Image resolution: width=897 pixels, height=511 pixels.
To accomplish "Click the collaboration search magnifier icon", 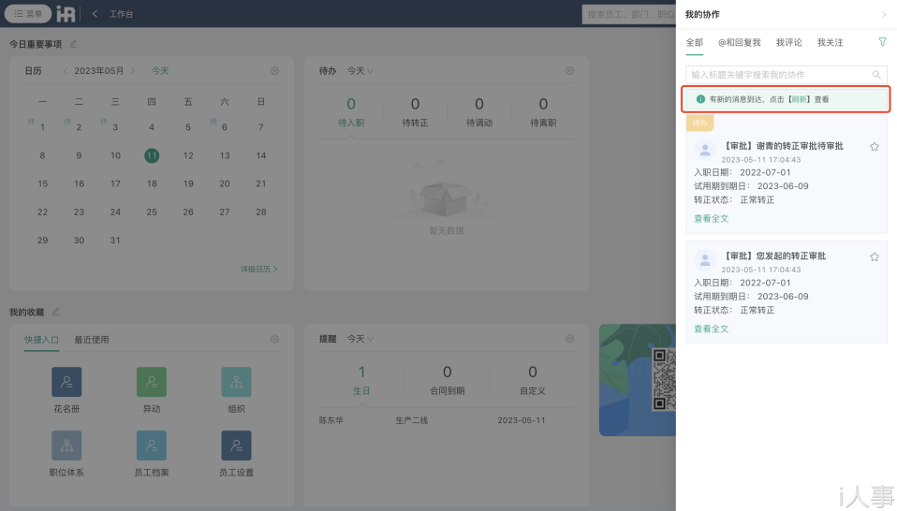I will [x=876, y=75].
